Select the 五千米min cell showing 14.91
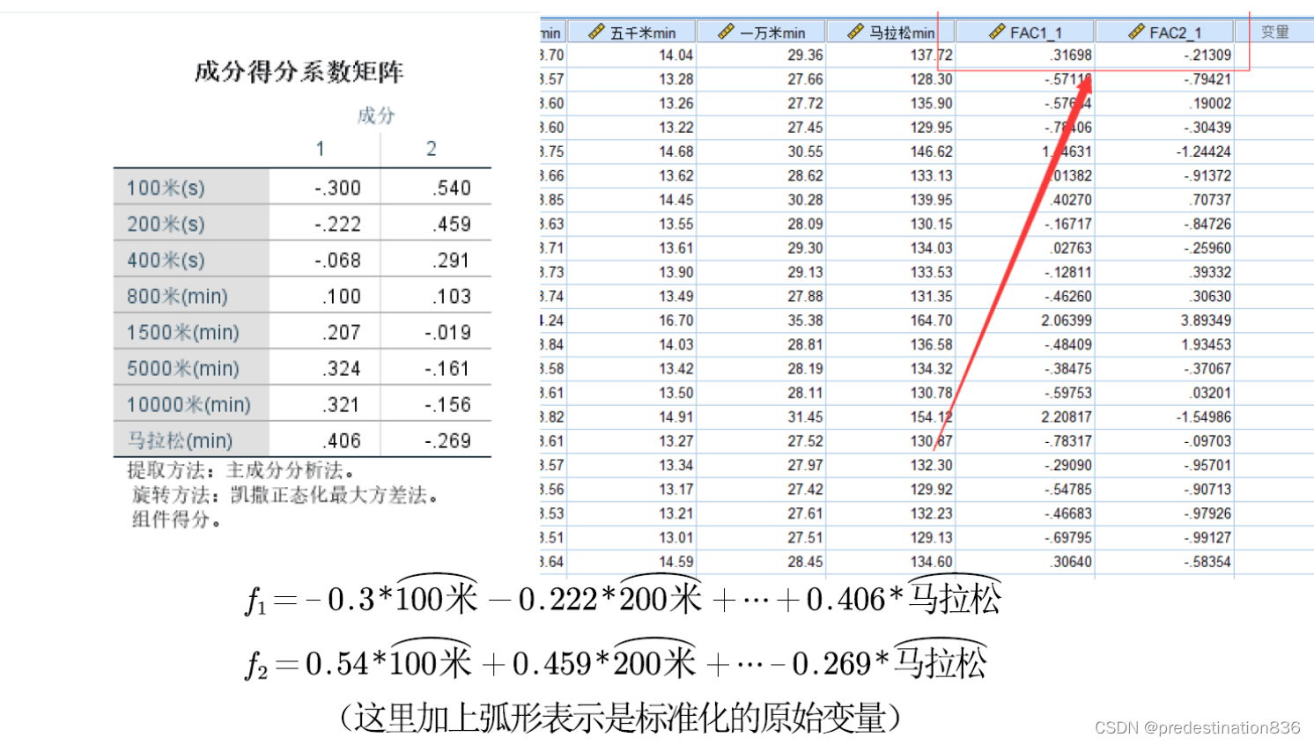 tap(631, 417)
